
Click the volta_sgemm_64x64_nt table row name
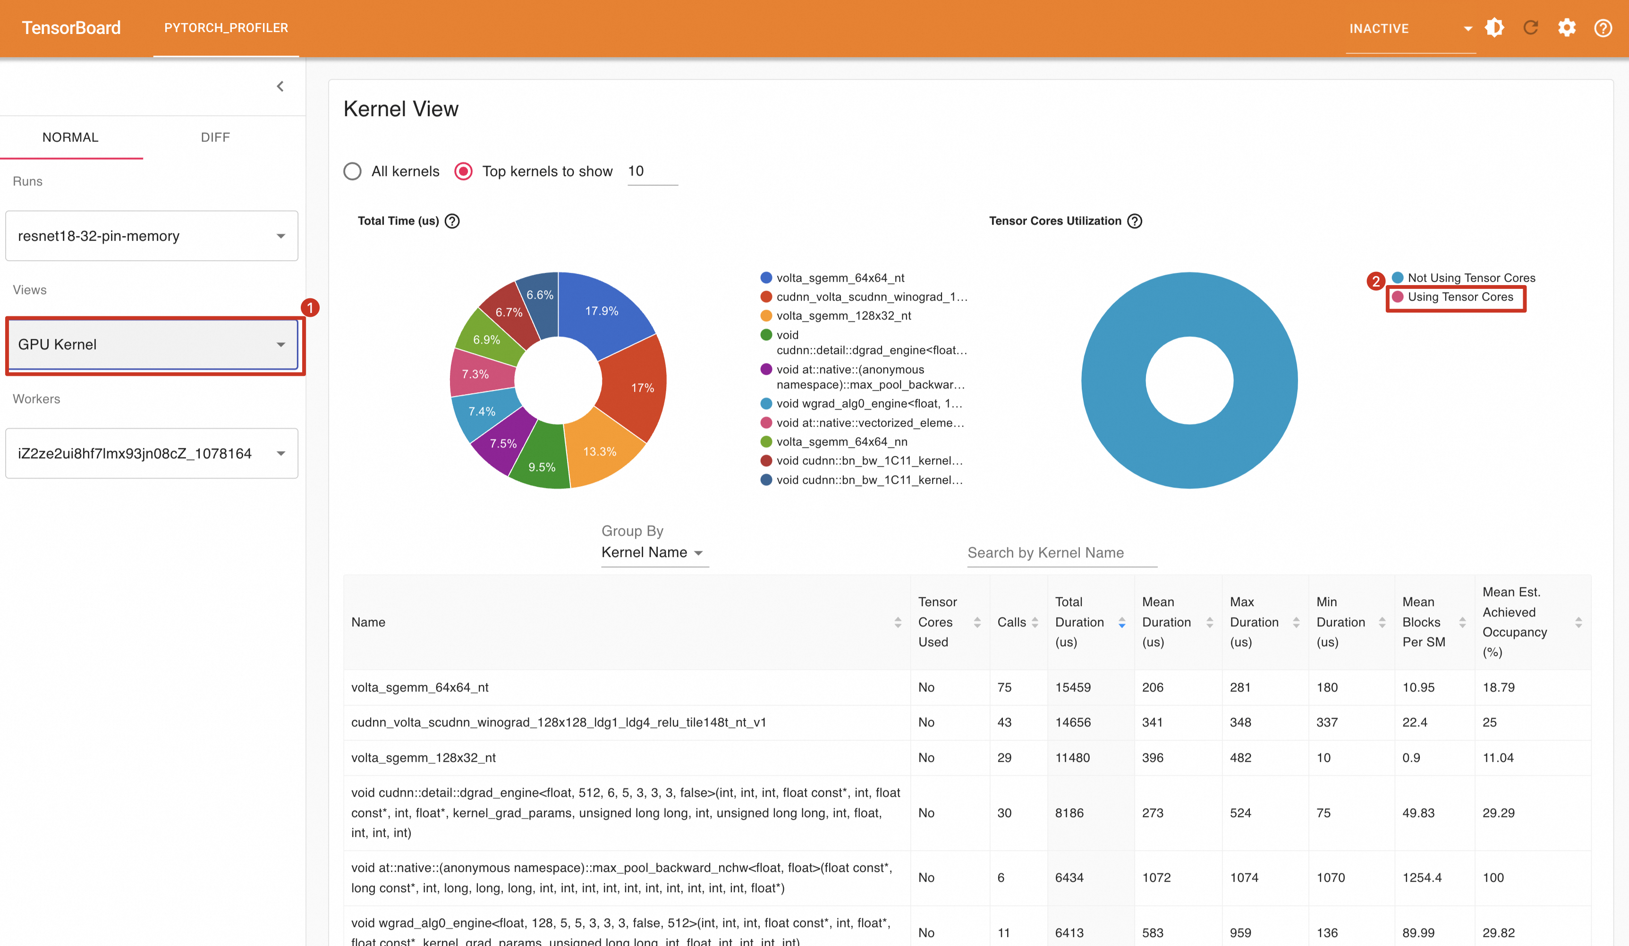(x=420, y=687)
